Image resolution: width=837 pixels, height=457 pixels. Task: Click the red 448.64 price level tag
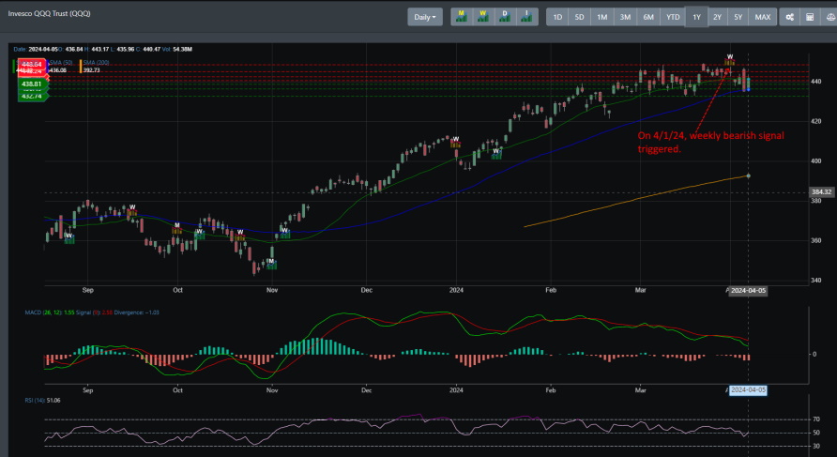point(32,64)
